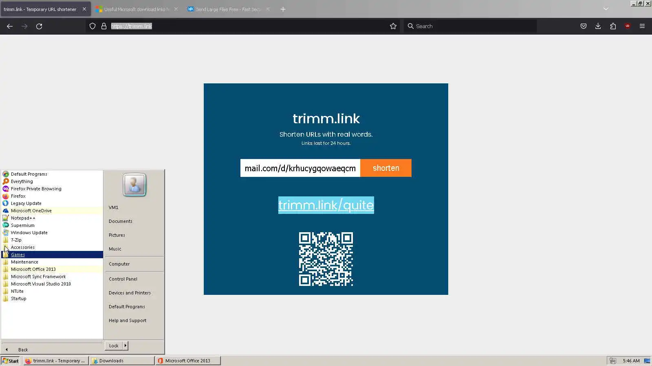
Task: Click the 5:46 AM clock
Action: (x=631, y=361)
